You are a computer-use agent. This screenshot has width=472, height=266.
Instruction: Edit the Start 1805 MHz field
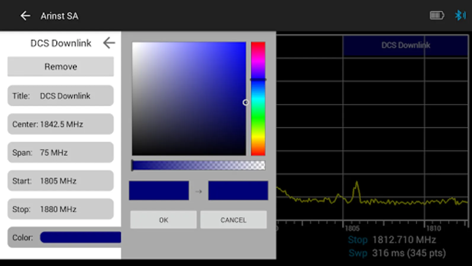60,181
